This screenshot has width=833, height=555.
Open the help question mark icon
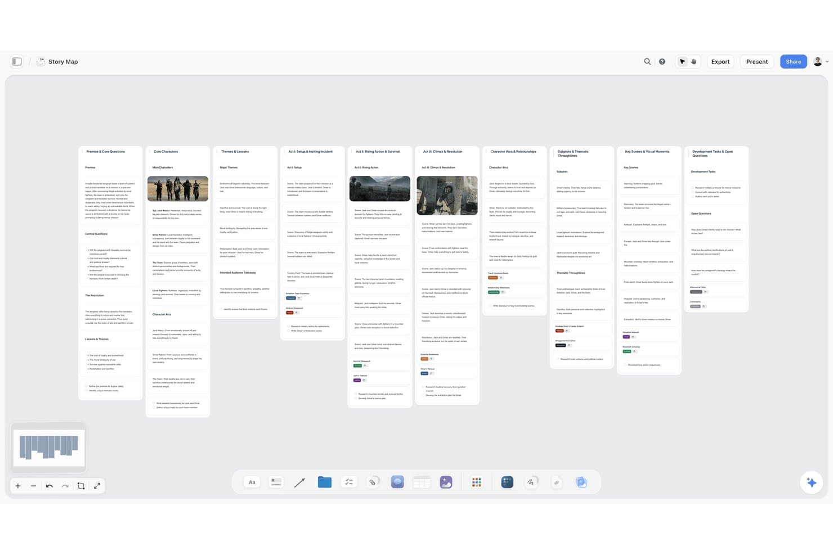[662, 62]
